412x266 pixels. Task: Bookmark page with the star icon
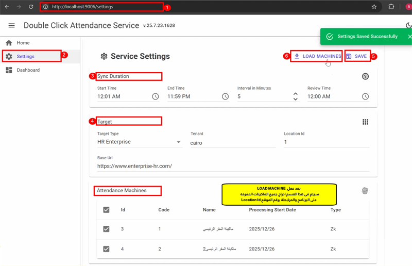(374, 7)
